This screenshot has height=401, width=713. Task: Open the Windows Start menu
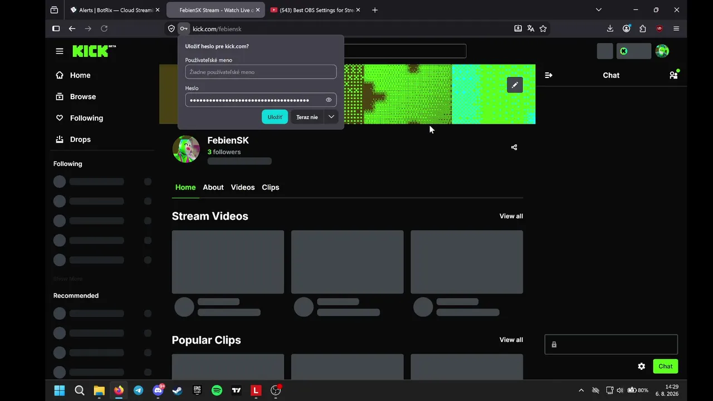pyautogui.click(x=60, y=390)
